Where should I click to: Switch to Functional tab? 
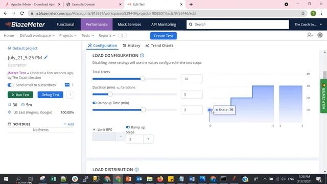65,25
